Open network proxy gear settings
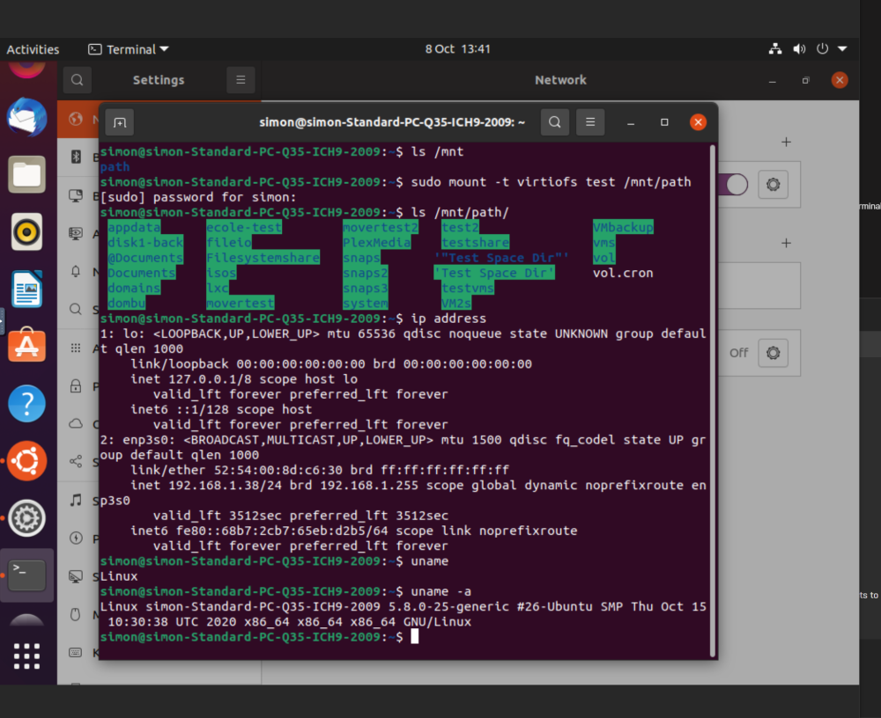Image resolution: width=881 pixels, height=718 pixels. [x=774, y=353]
